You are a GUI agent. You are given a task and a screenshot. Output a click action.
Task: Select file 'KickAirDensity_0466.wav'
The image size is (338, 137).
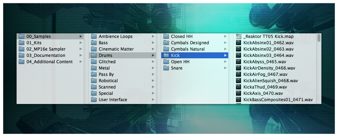click(x=269, y=68)
